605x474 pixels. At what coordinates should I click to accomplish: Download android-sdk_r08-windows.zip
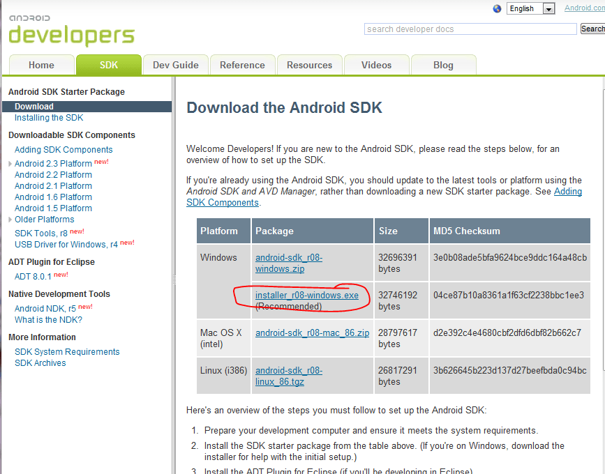click(x=289, y=263)
